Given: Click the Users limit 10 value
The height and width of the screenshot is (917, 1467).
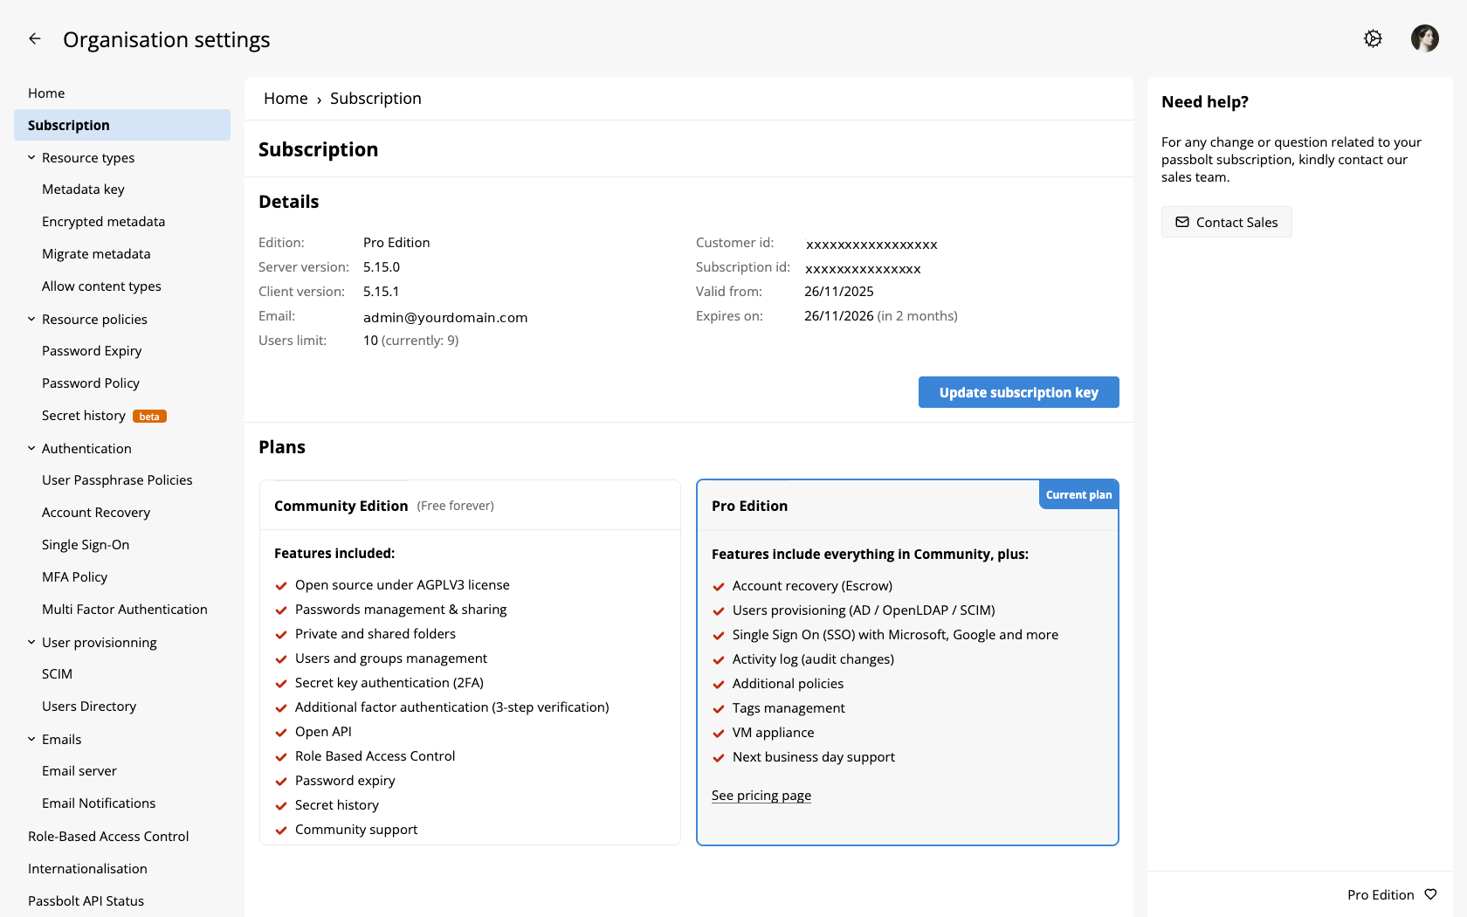Looking at the screenshot, I should pos(370,341).
